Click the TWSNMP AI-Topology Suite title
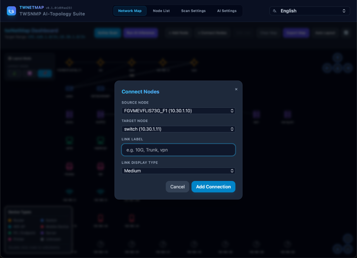 pyautogui.click(x=52, y=14)
